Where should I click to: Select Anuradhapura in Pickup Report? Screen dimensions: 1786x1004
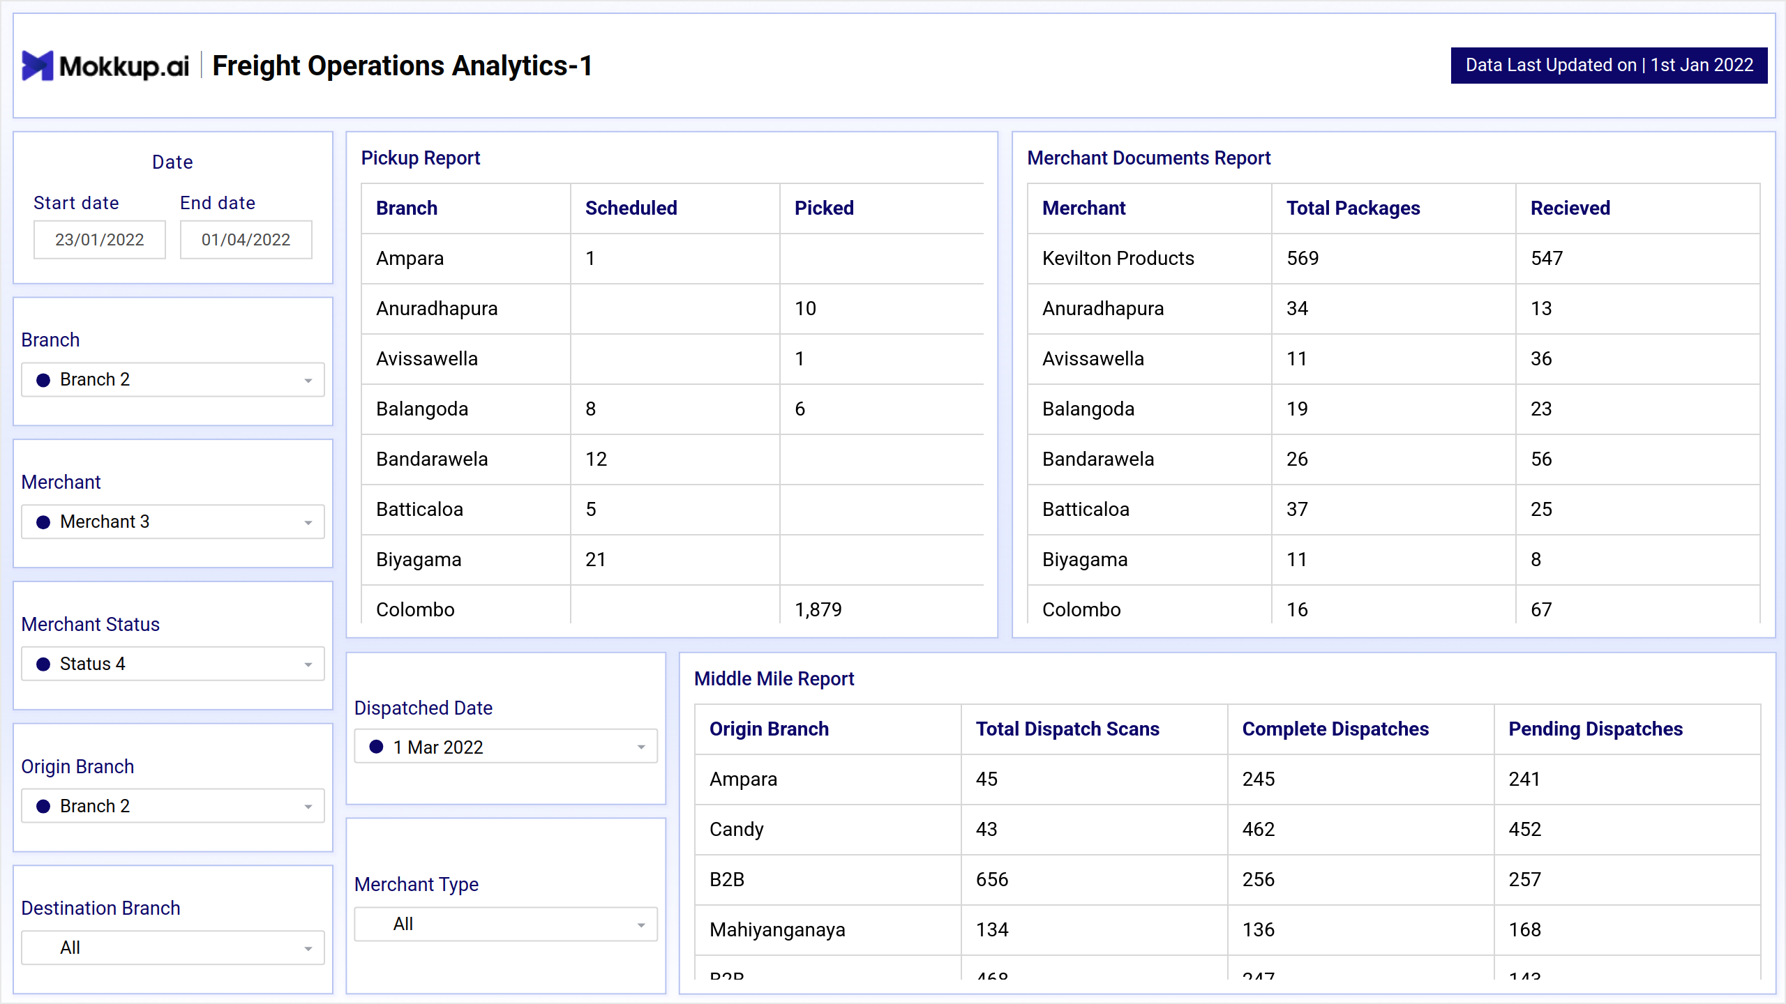click(673, 309)
